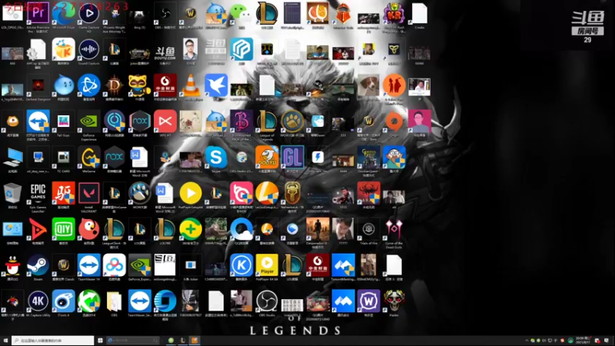Select the GeForce_Exper installer icon
The height and width of the screenshot is (346, 615).
(140, 265)
